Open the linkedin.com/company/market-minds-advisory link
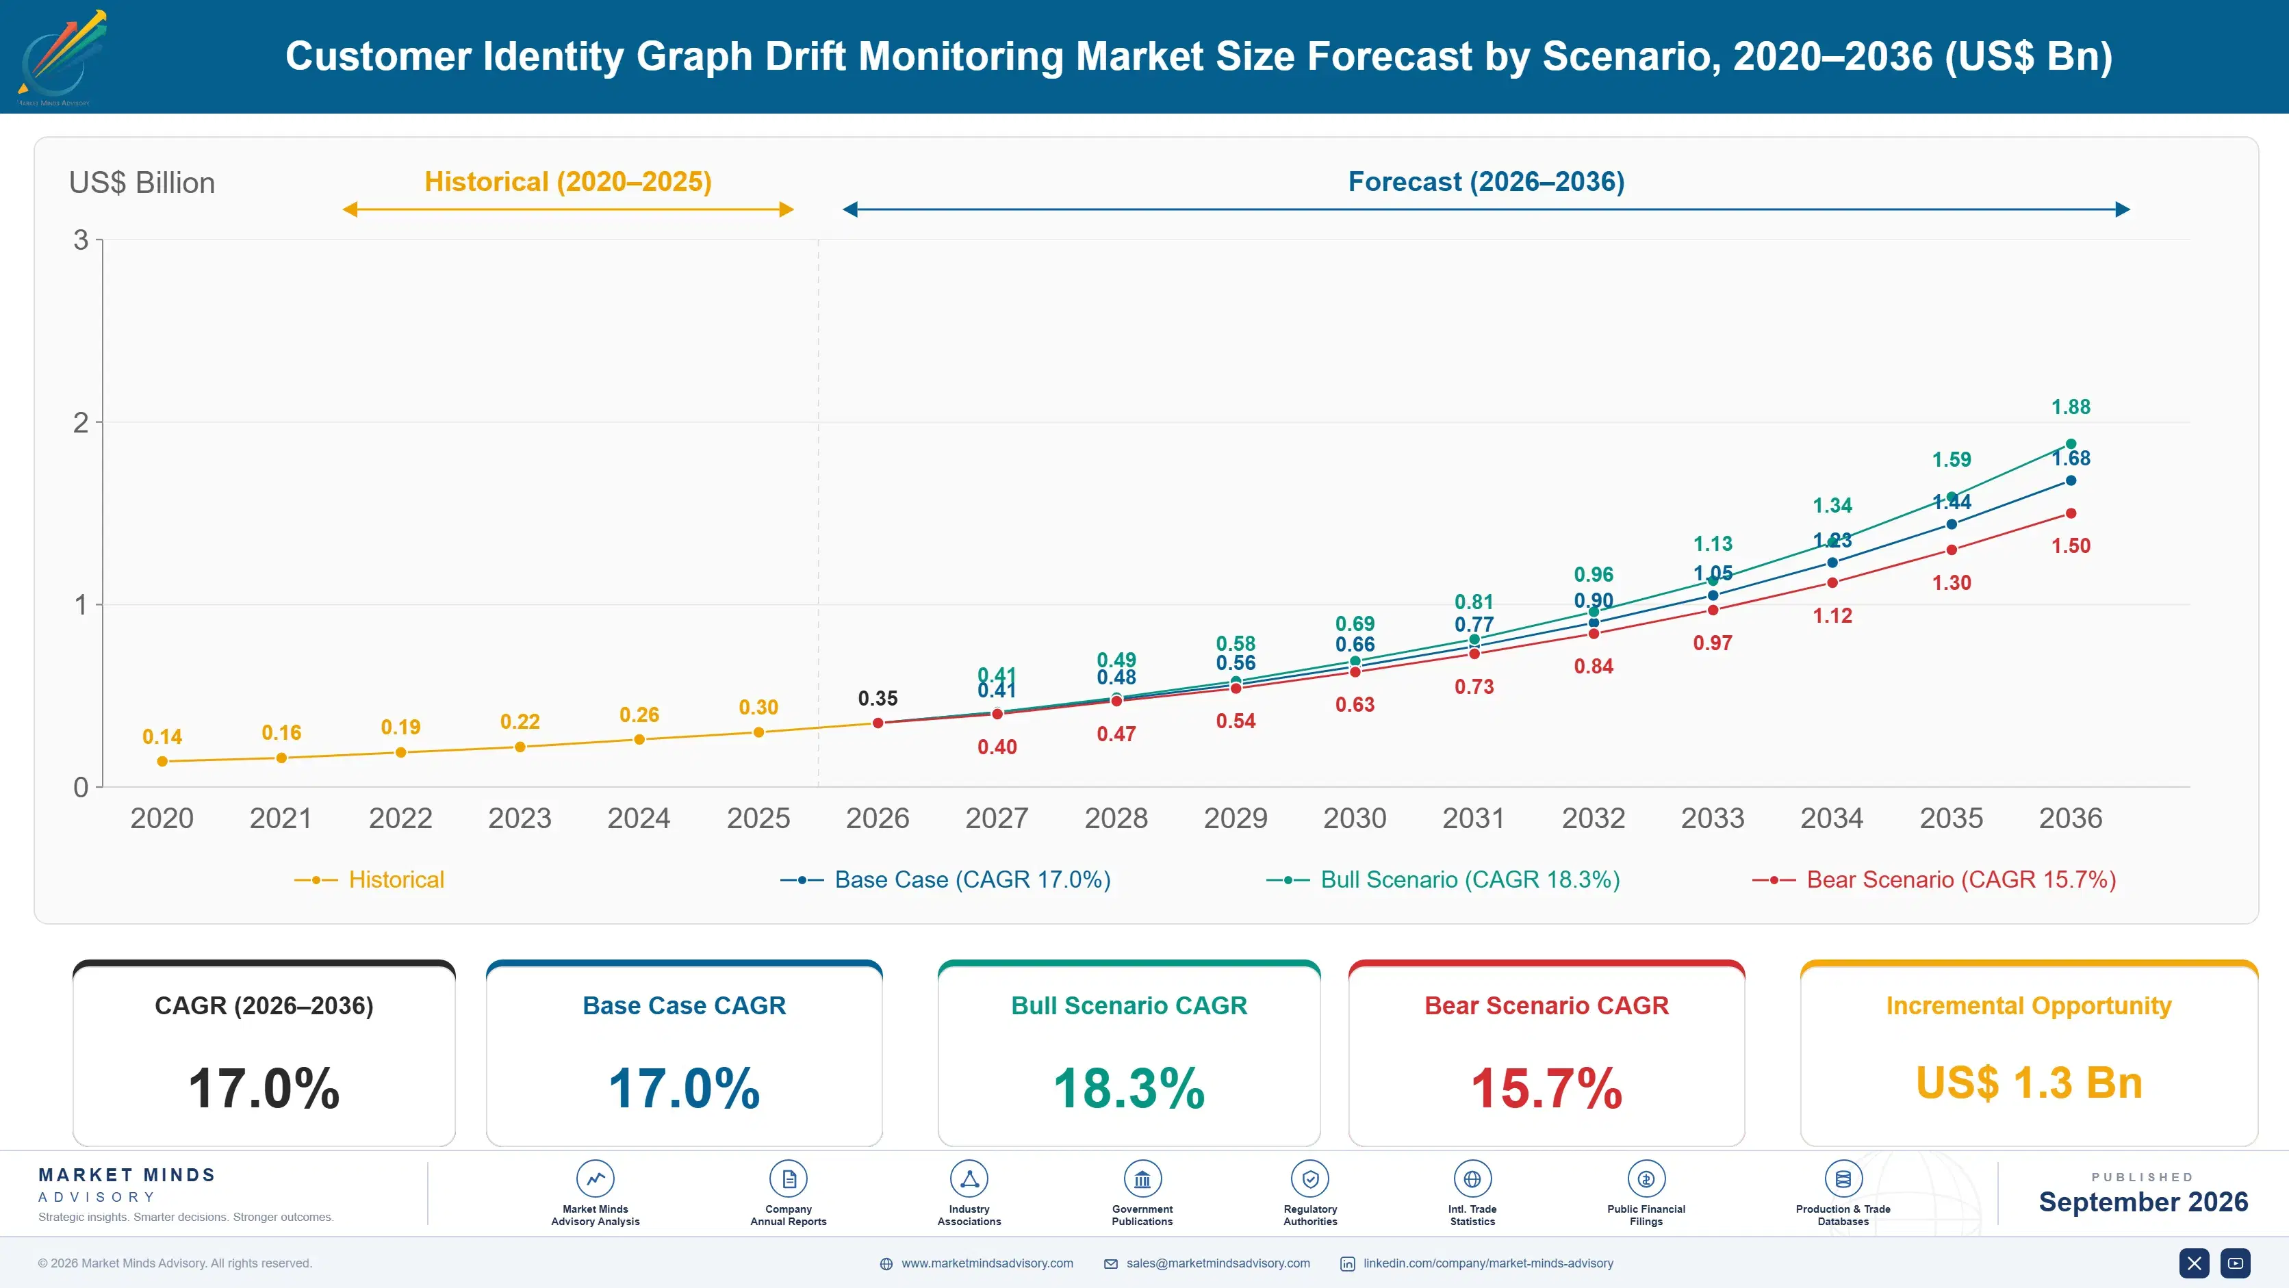 (x=1488, y=1263)
